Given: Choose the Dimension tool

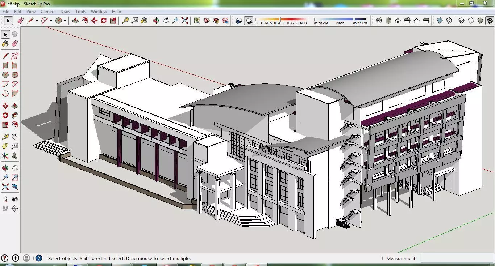Looking at the screenshot, I should click(14, 137).
